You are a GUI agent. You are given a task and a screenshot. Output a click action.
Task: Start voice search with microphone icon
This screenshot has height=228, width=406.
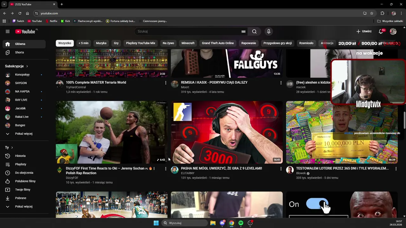(269, 31)
